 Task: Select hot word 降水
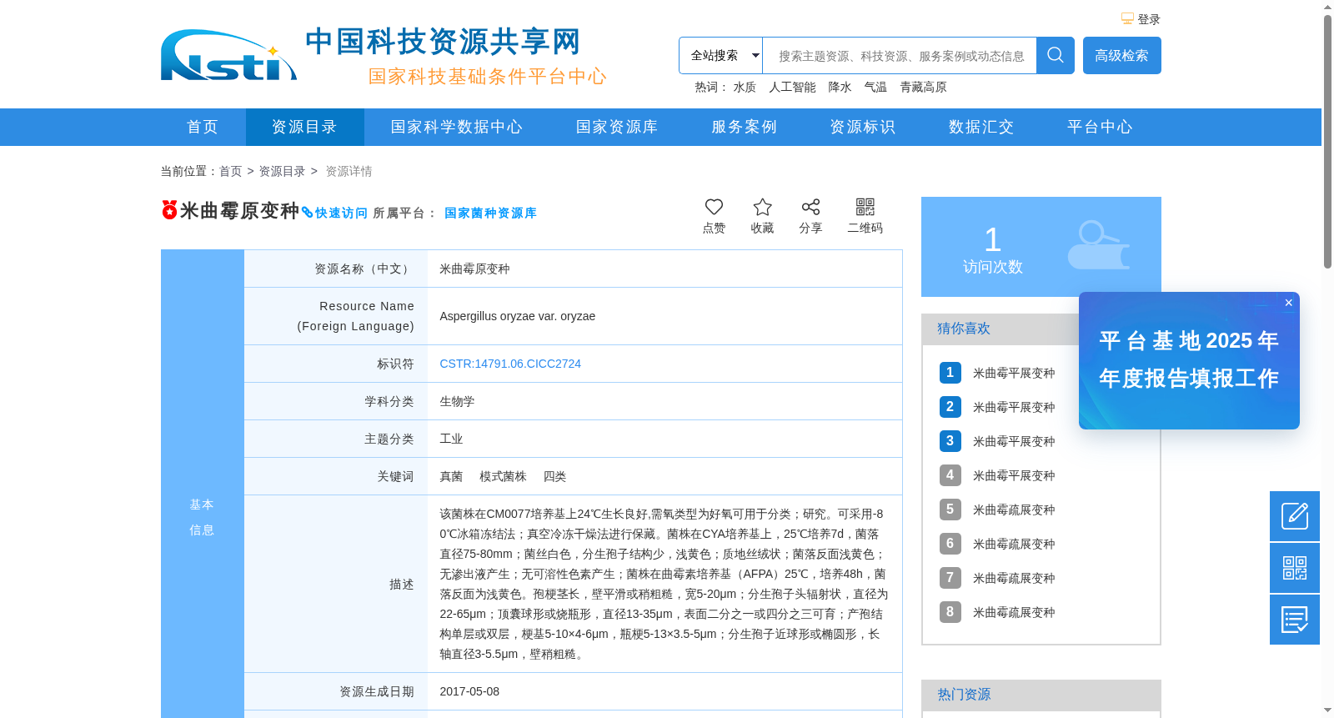pos(840,87)
